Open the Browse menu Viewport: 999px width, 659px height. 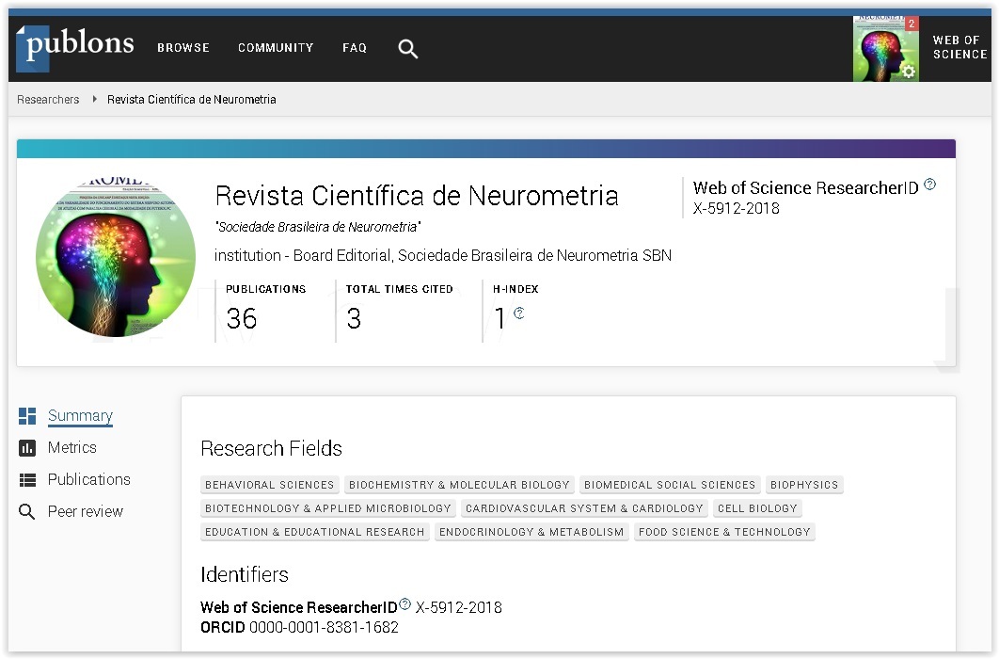coord(183,48)
